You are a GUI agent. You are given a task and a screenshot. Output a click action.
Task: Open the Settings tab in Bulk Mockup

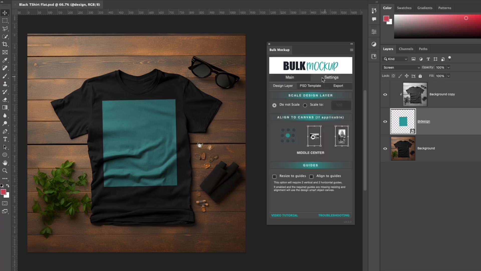[x=331, y=78]
